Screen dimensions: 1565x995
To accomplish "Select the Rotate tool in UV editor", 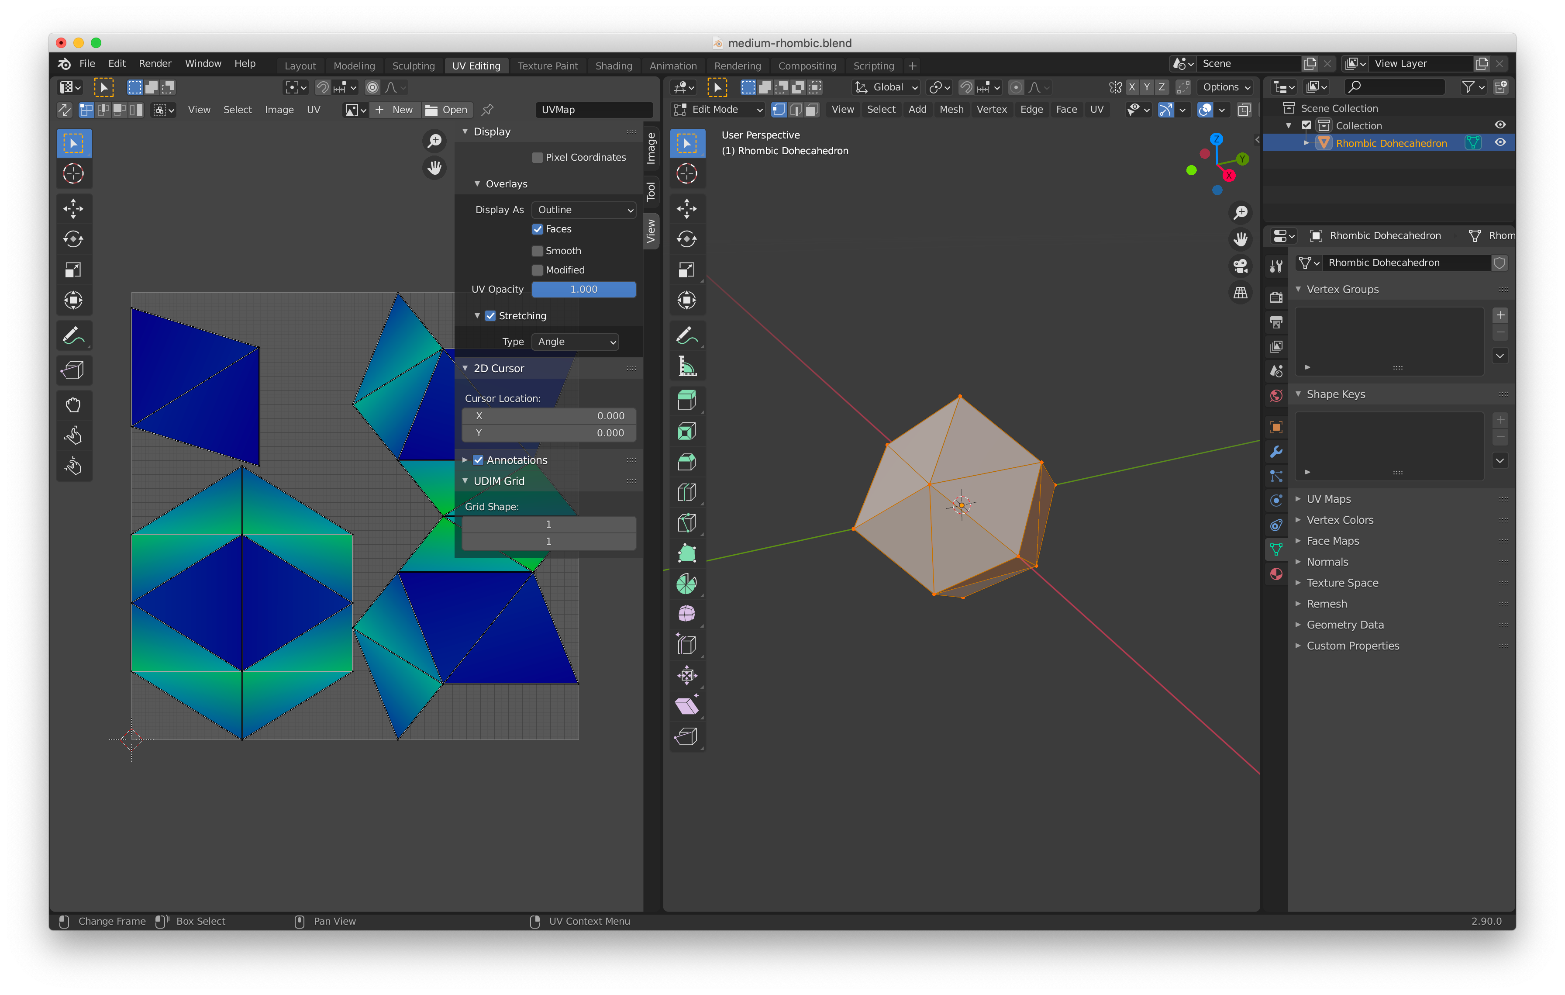I will tap(73, 239).
